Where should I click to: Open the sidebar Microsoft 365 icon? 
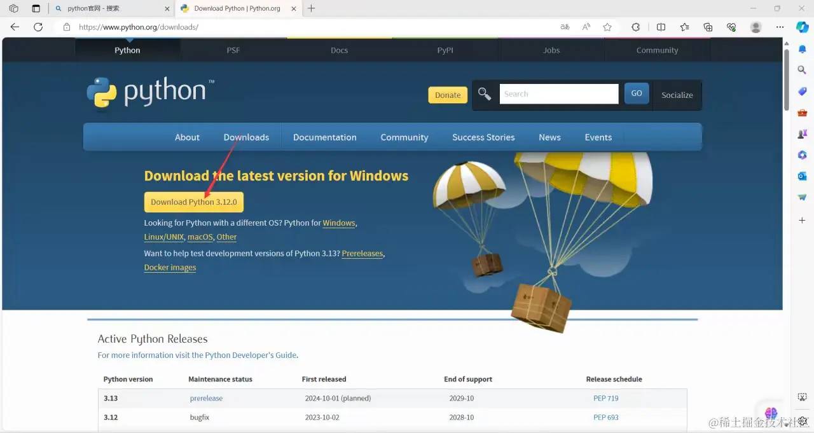point(803,155)
